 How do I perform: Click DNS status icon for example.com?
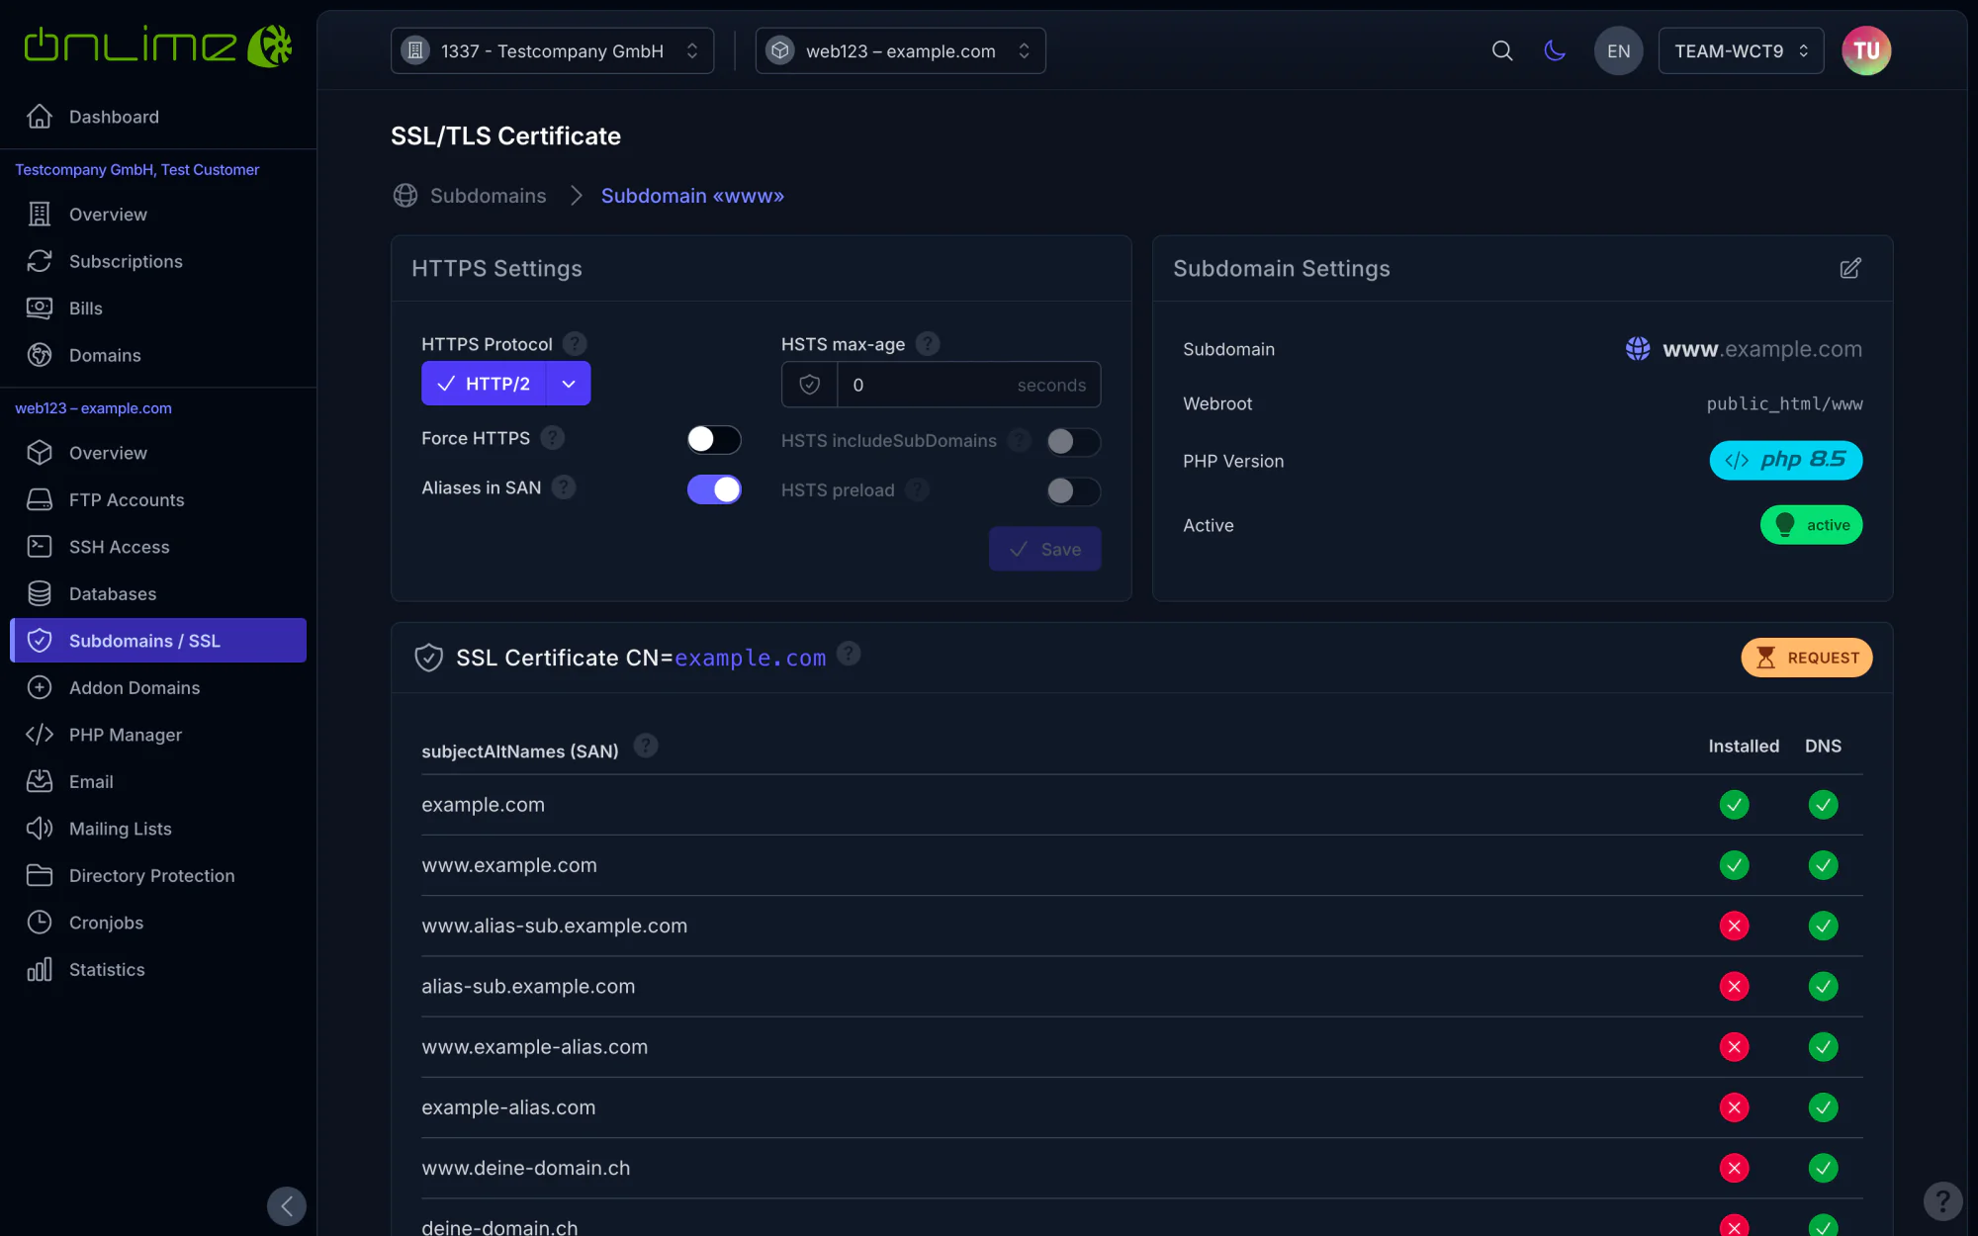coord(1823,805)
